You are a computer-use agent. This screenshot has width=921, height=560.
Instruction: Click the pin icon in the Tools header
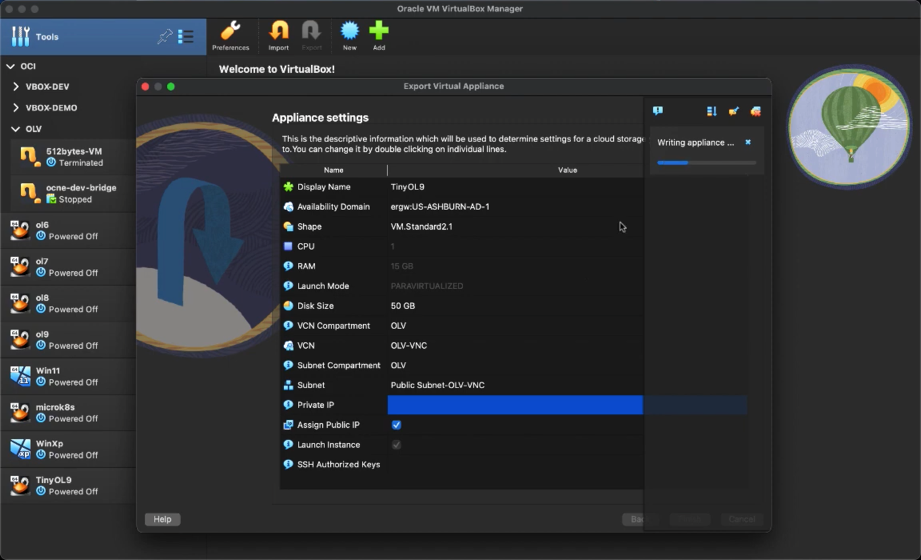point(164,37)
